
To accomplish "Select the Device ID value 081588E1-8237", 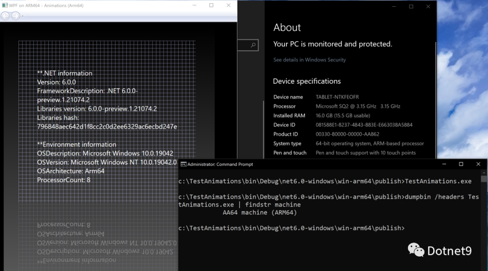I will coord(364,125).
